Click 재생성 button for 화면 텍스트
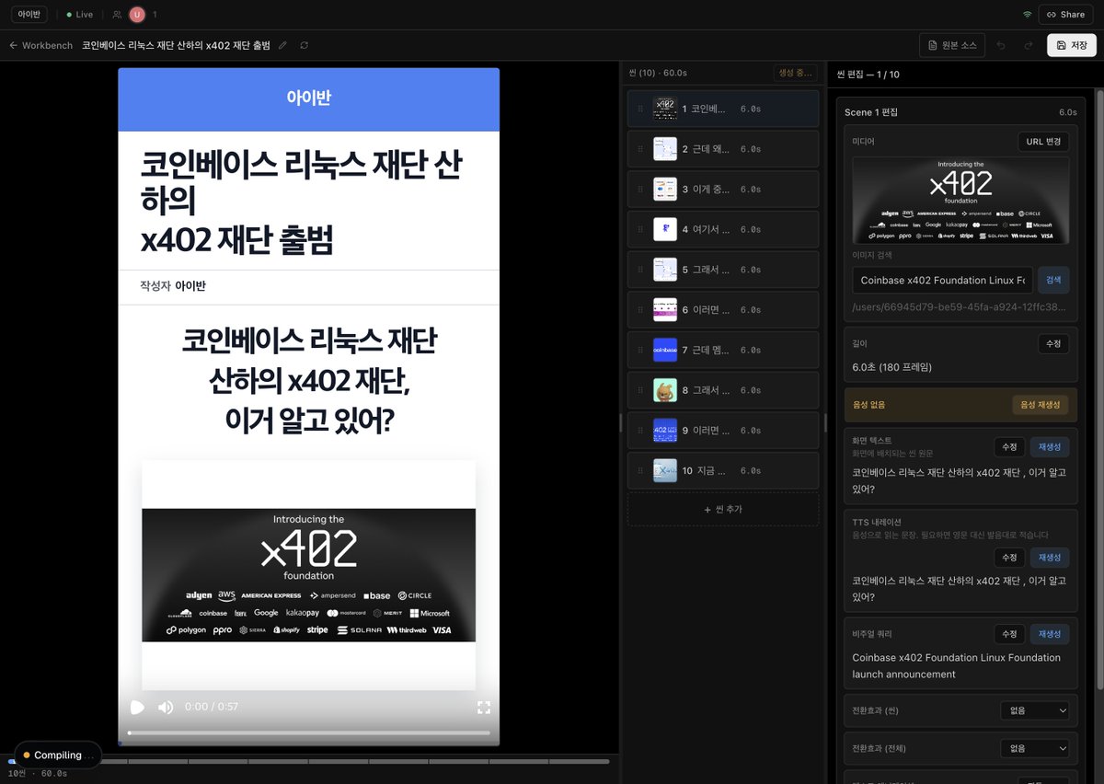1104x784 pixels. (1050, 446)
